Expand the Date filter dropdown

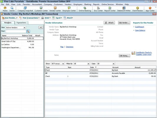point(113,64)
